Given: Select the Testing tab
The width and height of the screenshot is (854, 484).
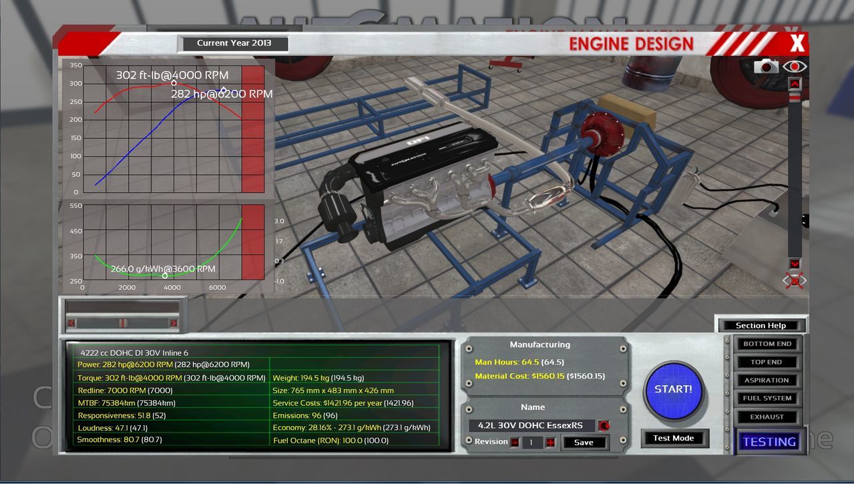Looking at the screenshot, I should (x=769, y=441).
